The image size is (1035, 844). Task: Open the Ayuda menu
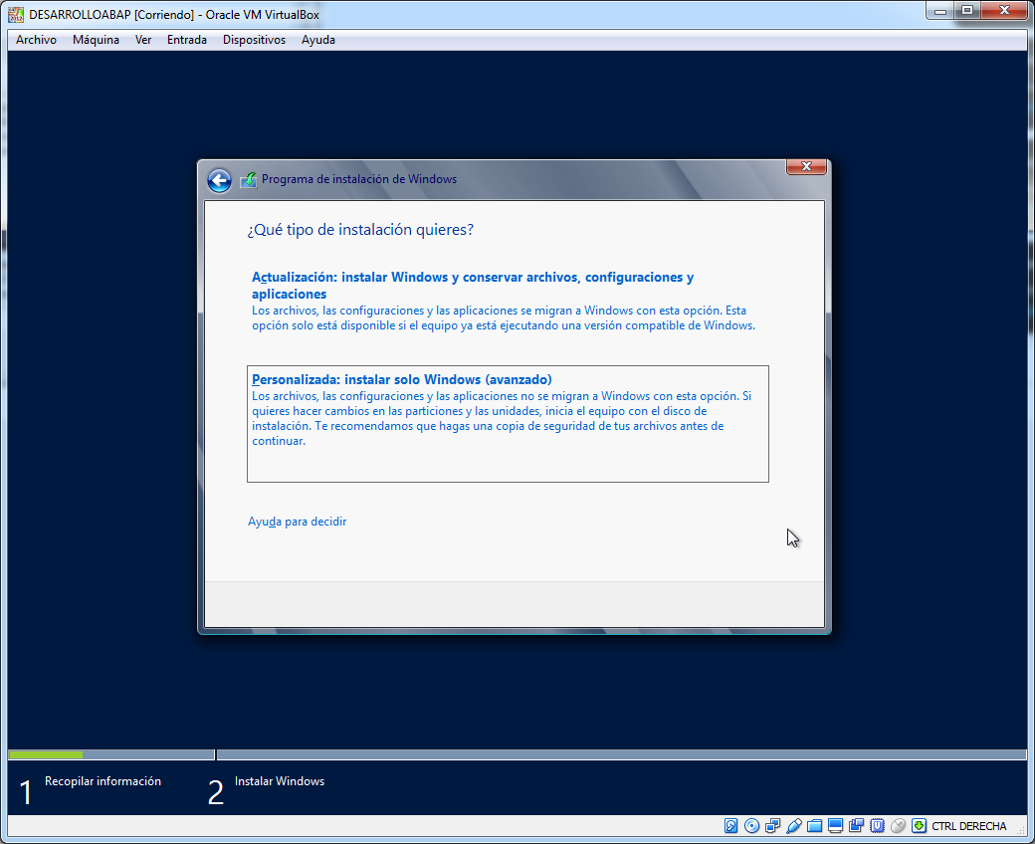pos(318,40)
